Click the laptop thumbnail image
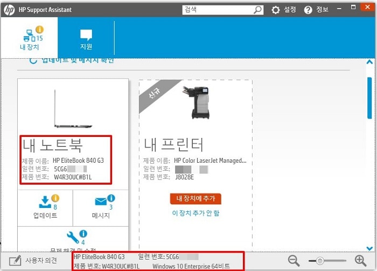Image resolution: width=377 pixels, height=271 pixels. (73, 109)
